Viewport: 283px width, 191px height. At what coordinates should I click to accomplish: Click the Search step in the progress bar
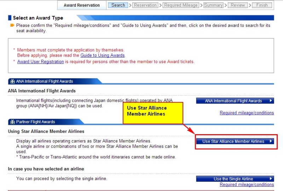[x=118, y=5]
